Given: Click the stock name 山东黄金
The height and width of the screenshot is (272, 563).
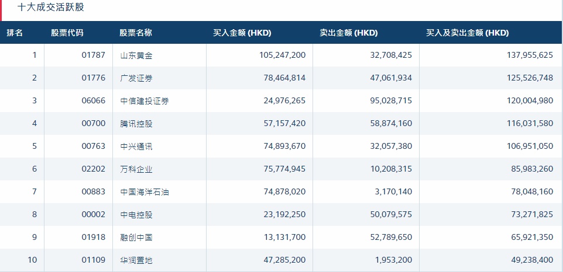Looking at the screenshot, I should click(136, 55).
